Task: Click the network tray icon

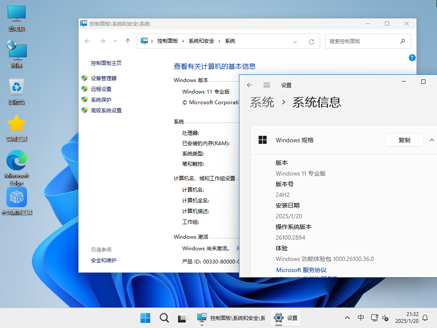Action: [374, 318]
